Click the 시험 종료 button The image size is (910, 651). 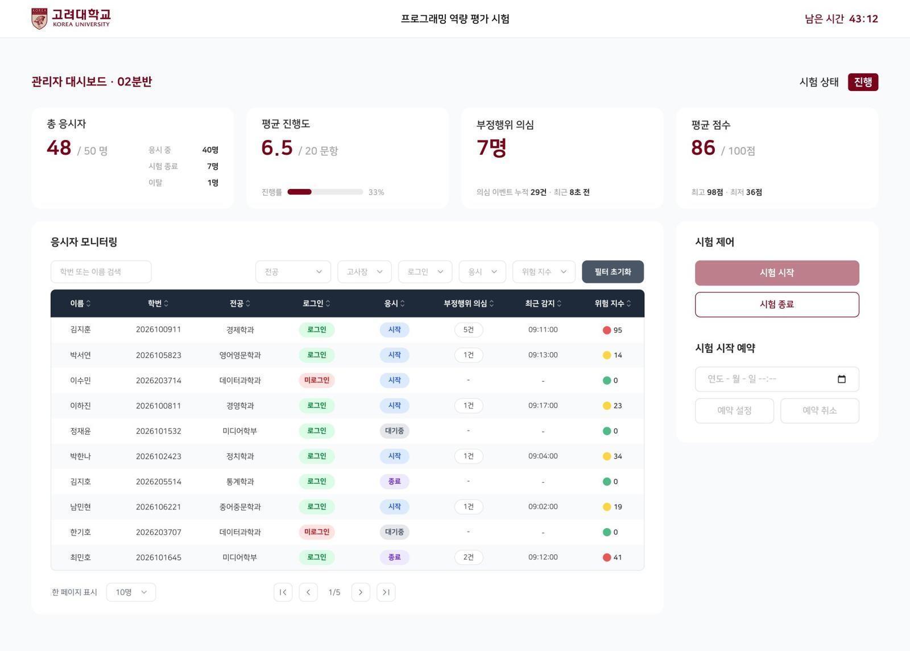776,304
